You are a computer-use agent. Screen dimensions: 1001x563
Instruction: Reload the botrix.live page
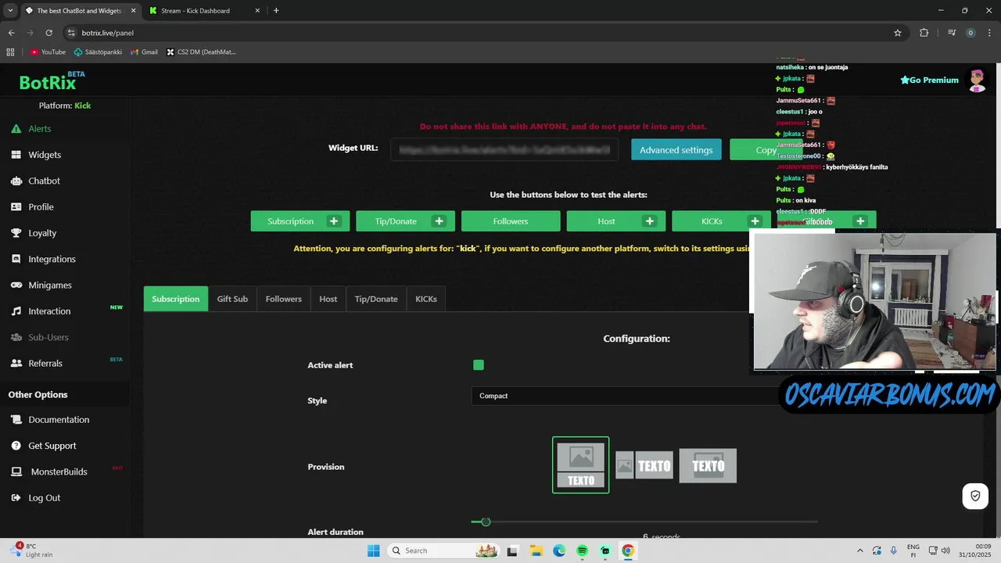point(48,33)
